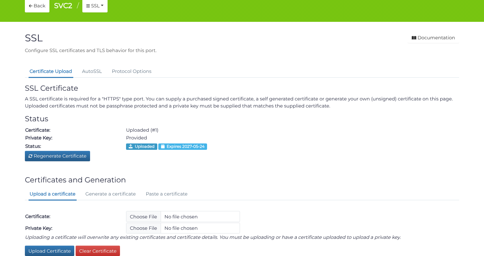
Task: Click the red Clear Certificate button
Action: coord(98,251)
